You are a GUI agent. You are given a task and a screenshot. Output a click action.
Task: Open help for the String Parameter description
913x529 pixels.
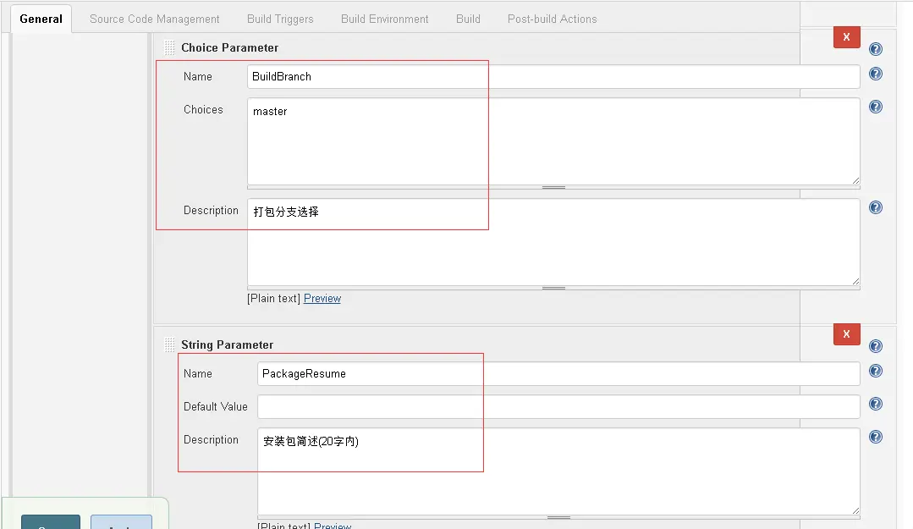pyautogui.click(x=876, y=437)
